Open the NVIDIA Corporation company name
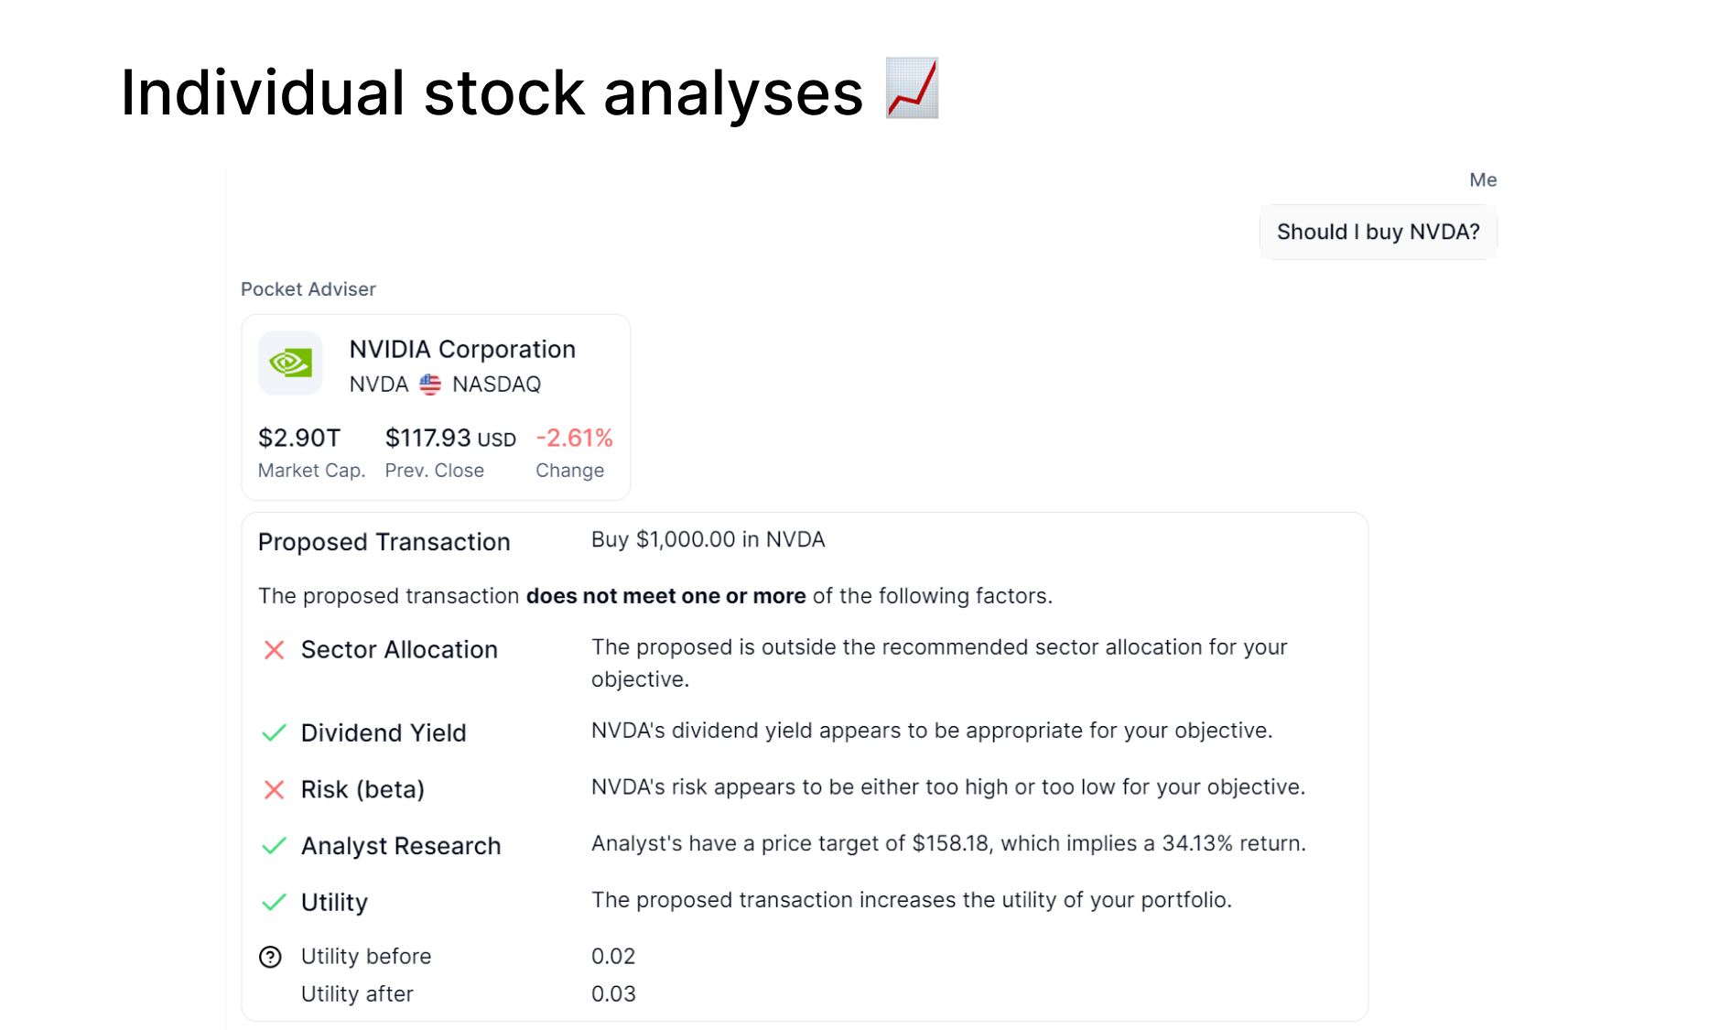1730x1030 pixels. click(462, 350)
